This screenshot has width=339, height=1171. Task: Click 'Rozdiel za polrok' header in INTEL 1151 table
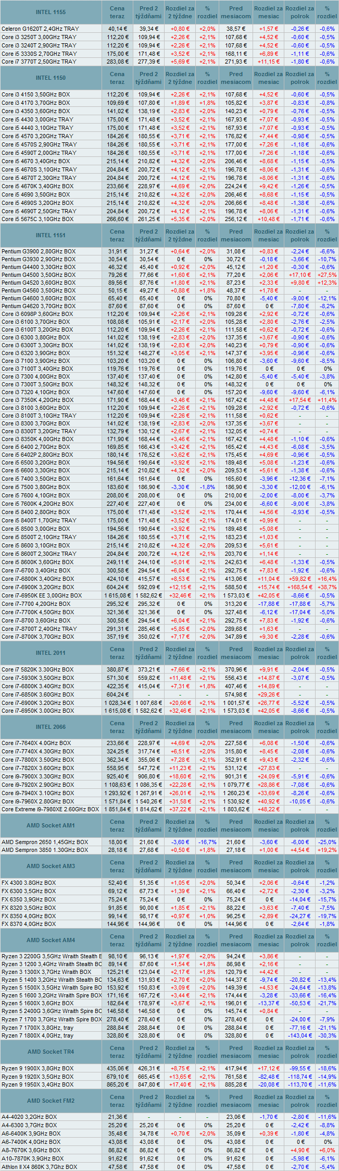(300, 235)
